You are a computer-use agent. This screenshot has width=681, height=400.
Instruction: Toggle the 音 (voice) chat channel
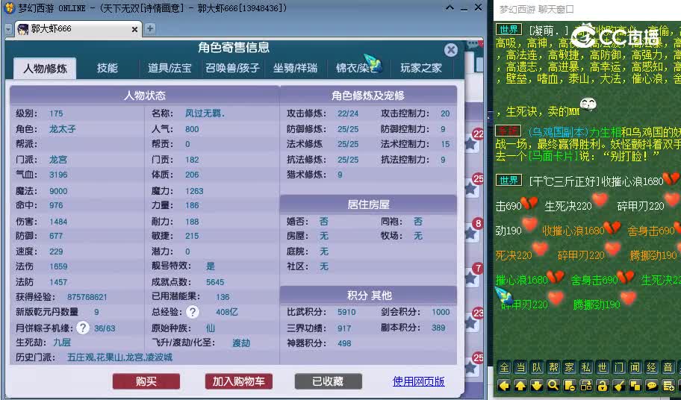(668, 367)
